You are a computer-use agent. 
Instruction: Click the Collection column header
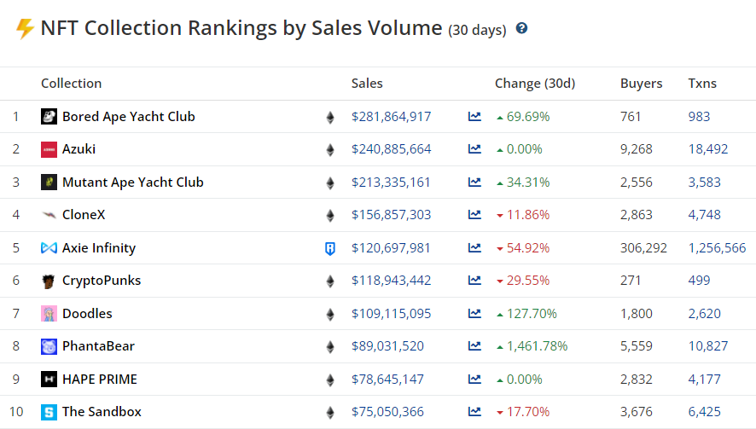click(71, 84)
